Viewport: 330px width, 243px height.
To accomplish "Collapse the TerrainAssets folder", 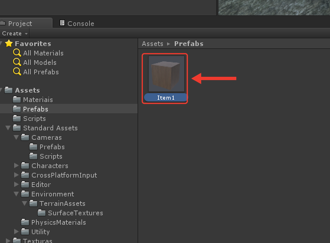I will pyautogui.click(x=24, y=203).
